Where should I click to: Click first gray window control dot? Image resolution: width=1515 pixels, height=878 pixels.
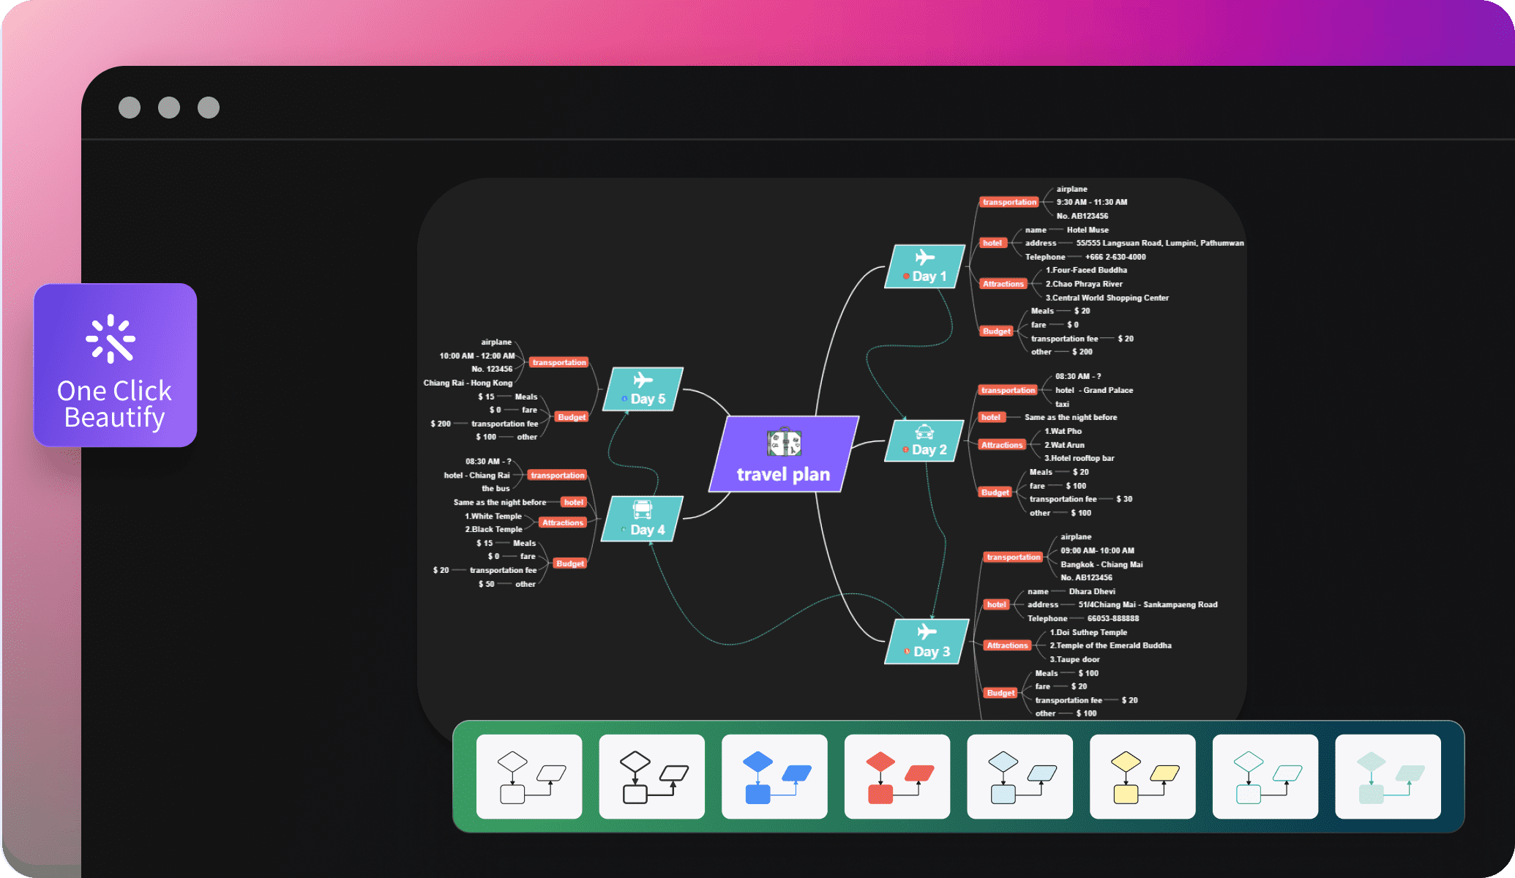tap(130, 108)
